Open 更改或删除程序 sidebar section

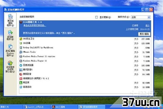click(10, 20)
